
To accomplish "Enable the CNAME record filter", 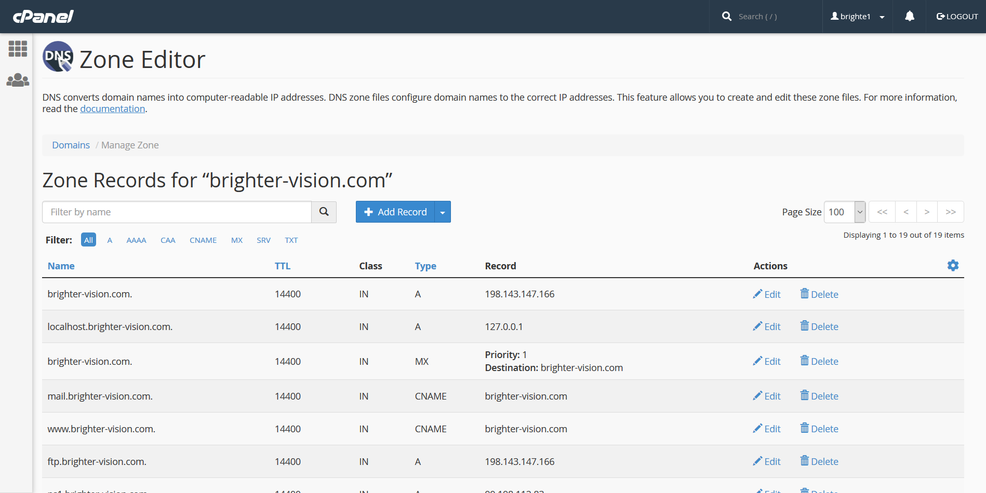I will [203, 240].
